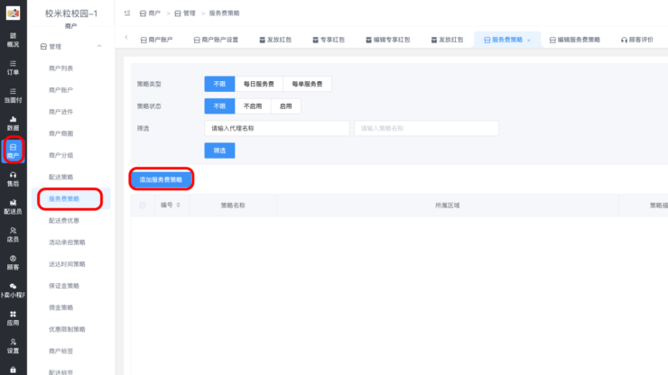Switch to the 编辑专享红包 tab
668x375 pixels.
pos(388,41)
